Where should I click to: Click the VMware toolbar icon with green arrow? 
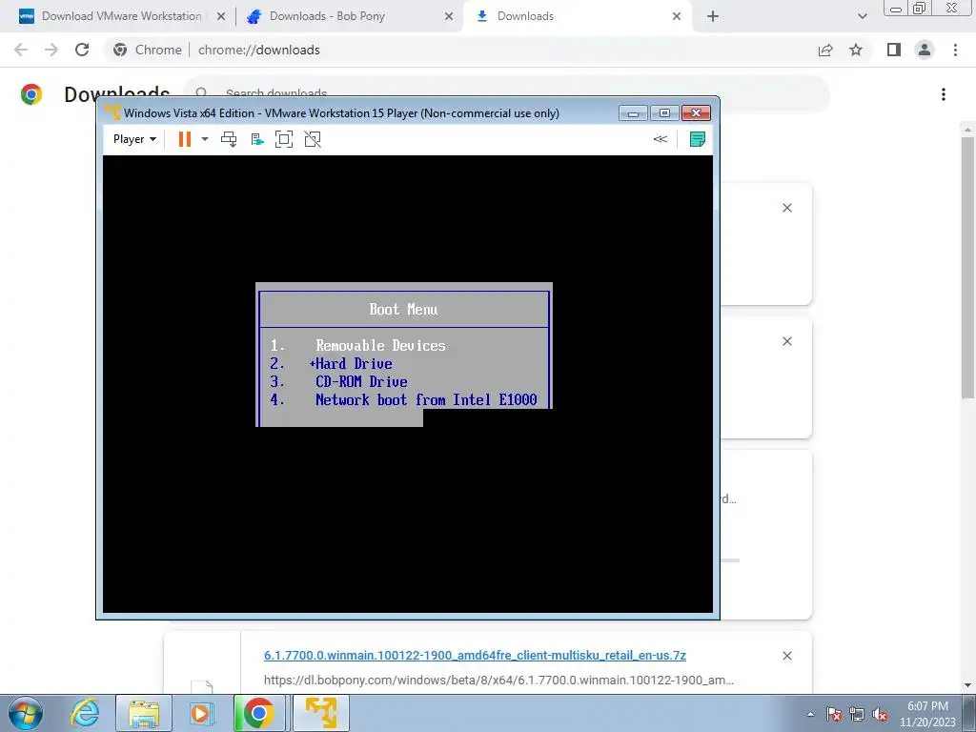[x=257, y=139]
